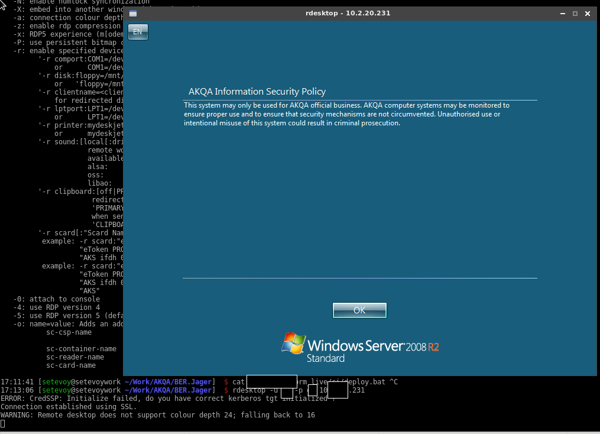Click the 'libao:' terminal line
This screenshot has width=600, height=434.
(99, 183)
